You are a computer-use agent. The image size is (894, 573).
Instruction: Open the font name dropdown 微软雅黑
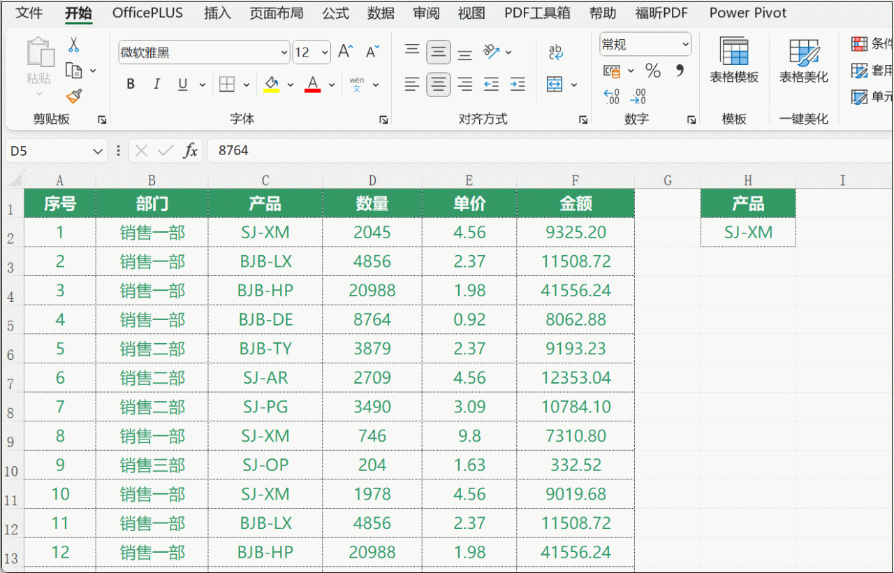tap(284, 52)
